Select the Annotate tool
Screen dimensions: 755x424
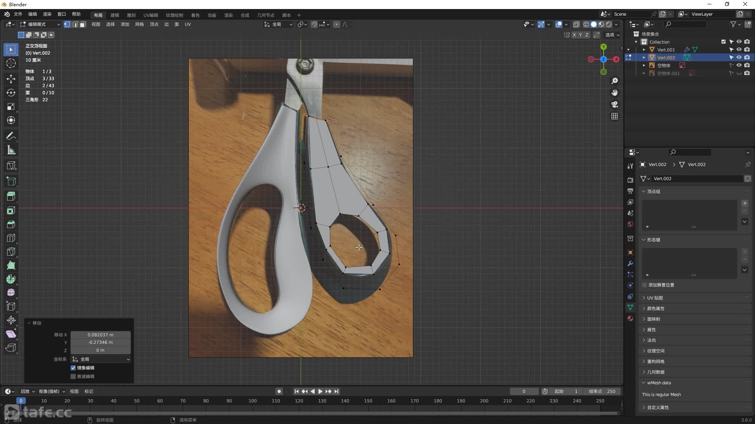[11, 136]
